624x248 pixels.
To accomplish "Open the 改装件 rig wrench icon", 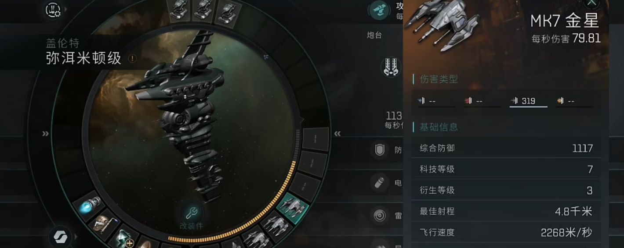I will [191, 213].
